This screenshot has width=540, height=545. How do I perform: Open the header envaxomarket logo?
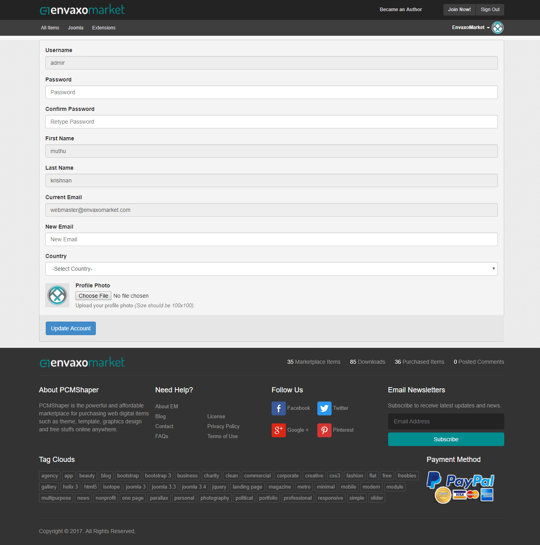[82, 10]
